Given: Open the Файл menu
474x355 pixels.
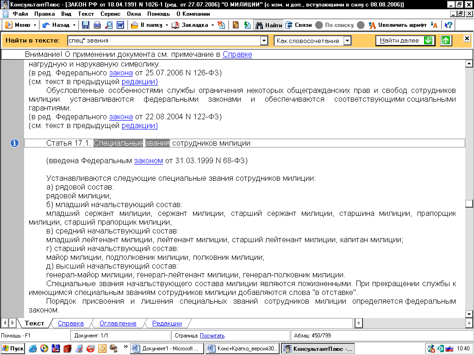Looking at the screenshot, I should [20, 14].
